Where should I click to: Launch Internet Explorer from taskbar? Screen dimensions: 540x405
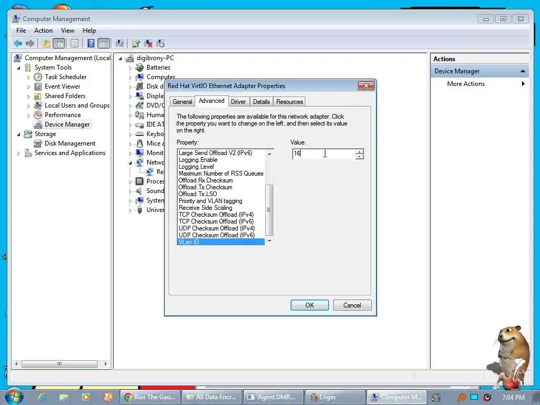42,397
